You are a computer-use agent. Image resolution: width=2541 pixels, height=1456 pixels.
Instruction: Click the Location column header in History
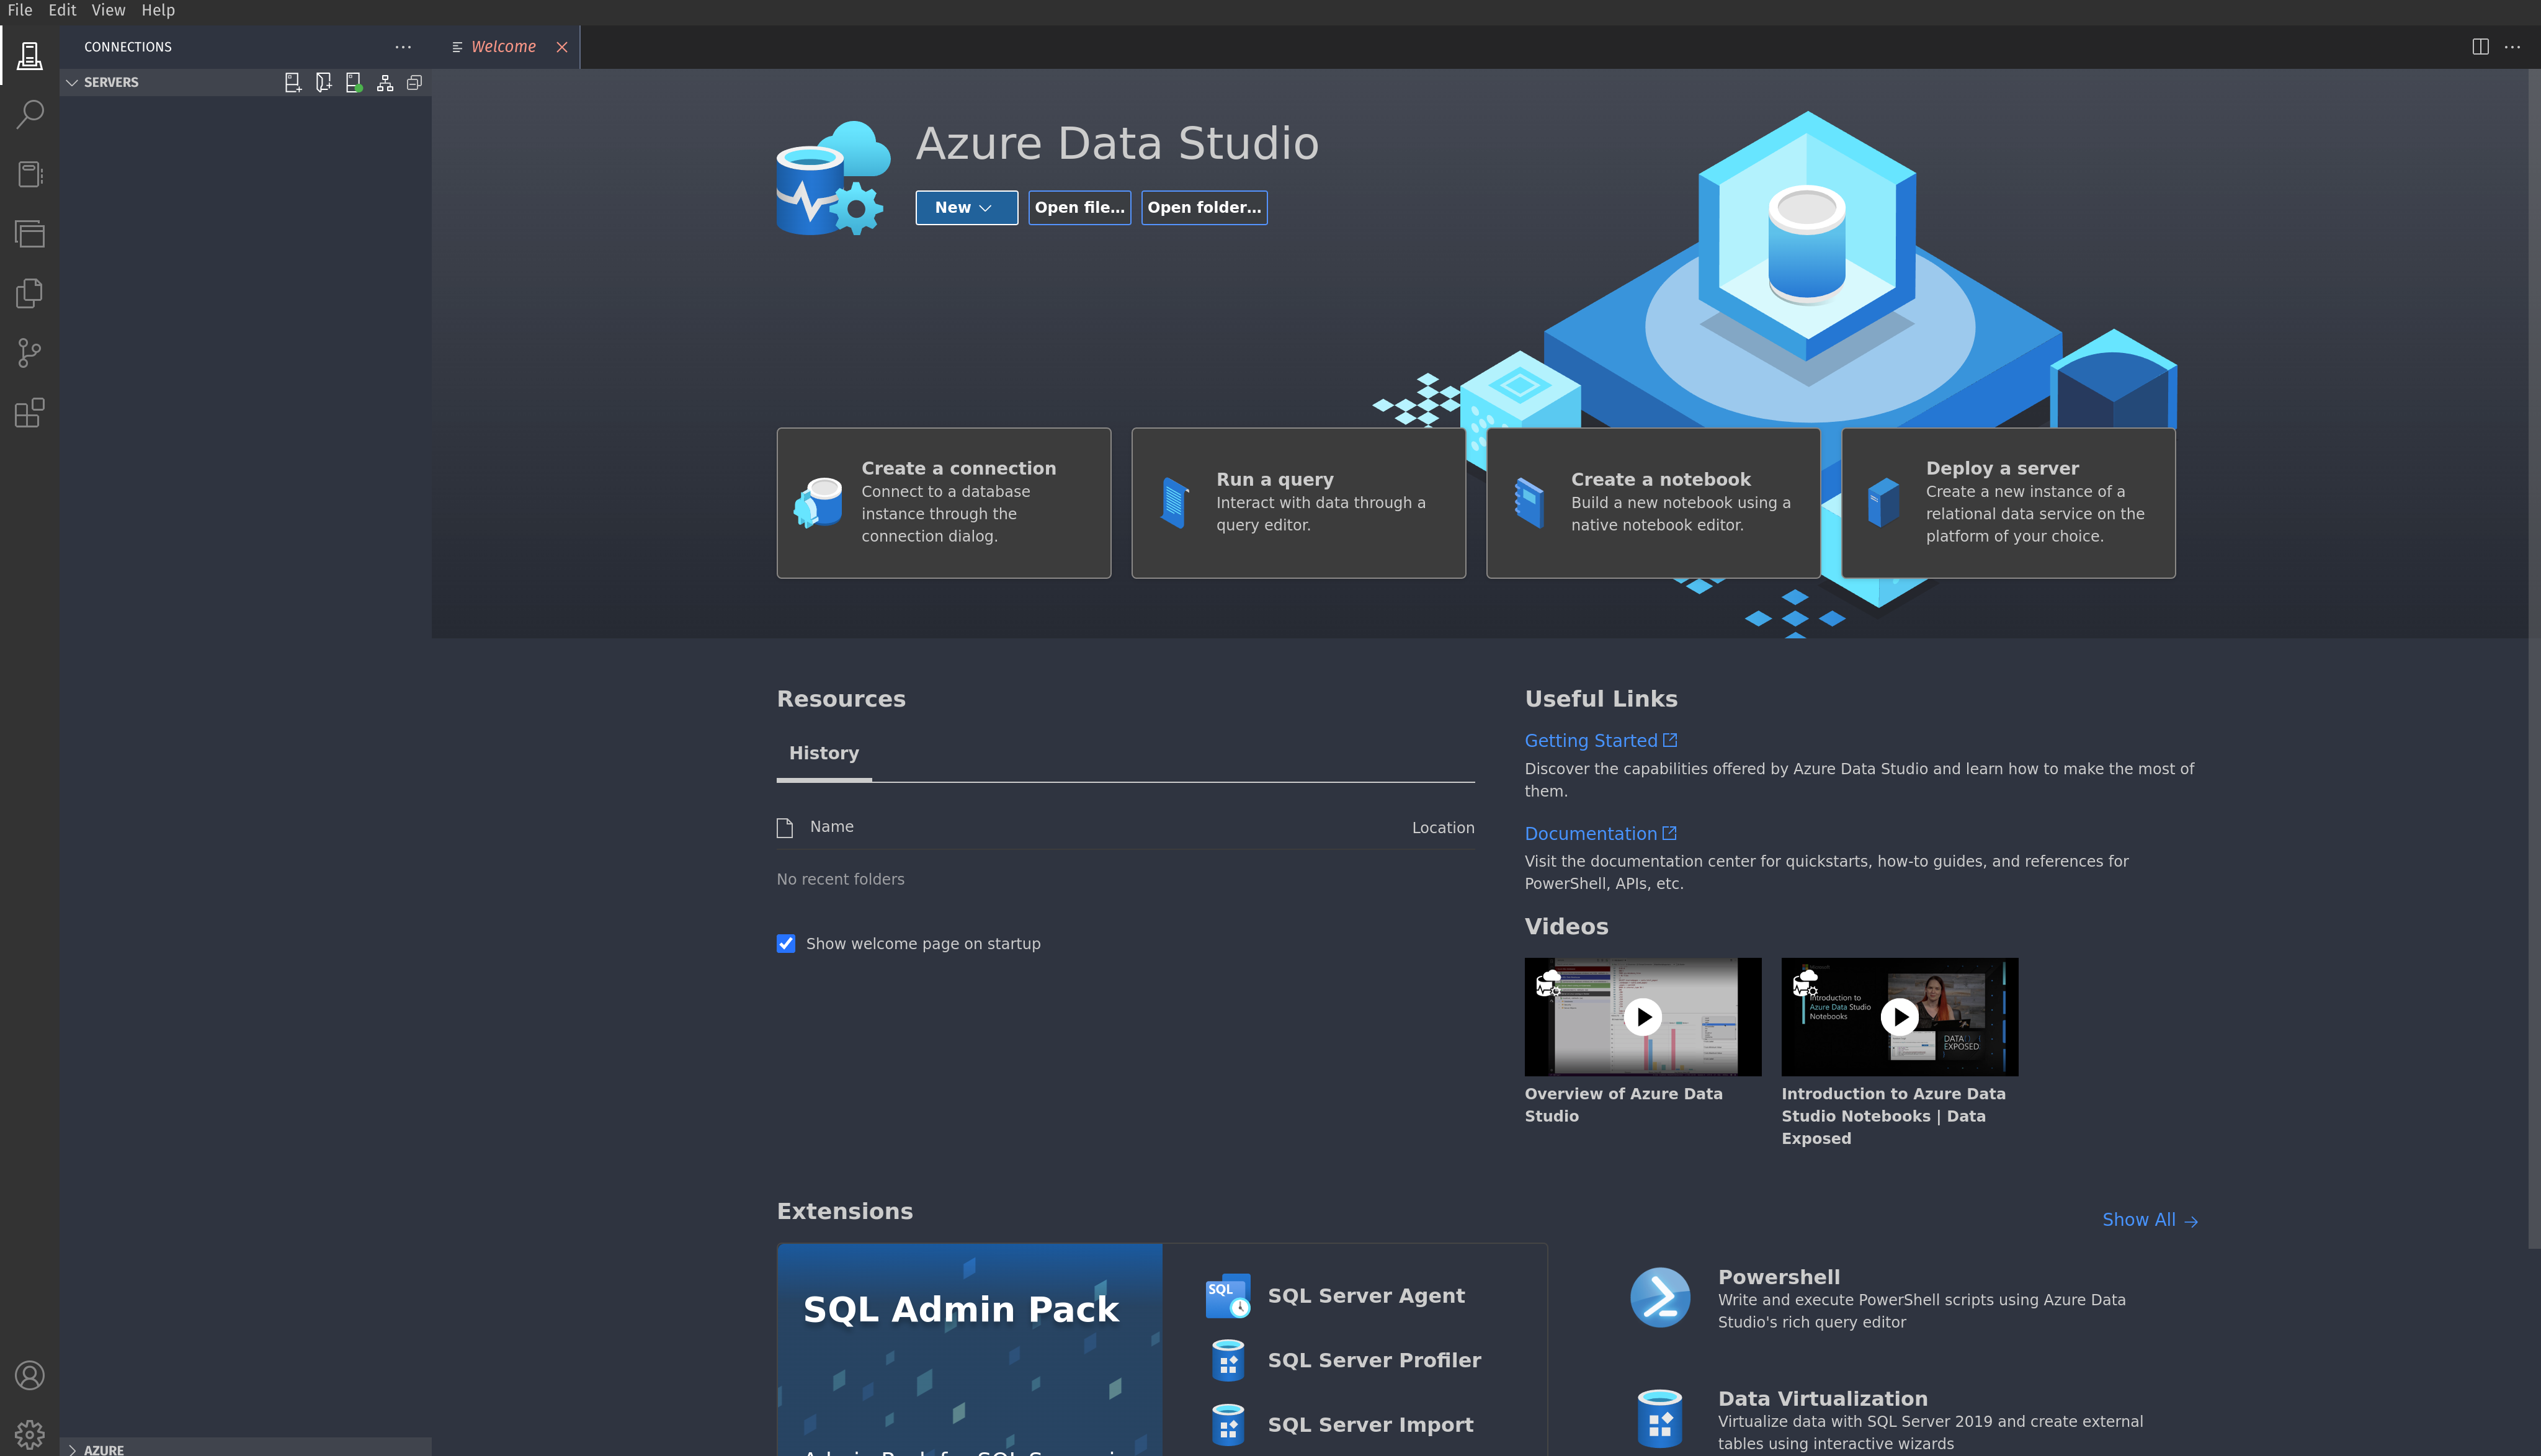coord(1443,828)
